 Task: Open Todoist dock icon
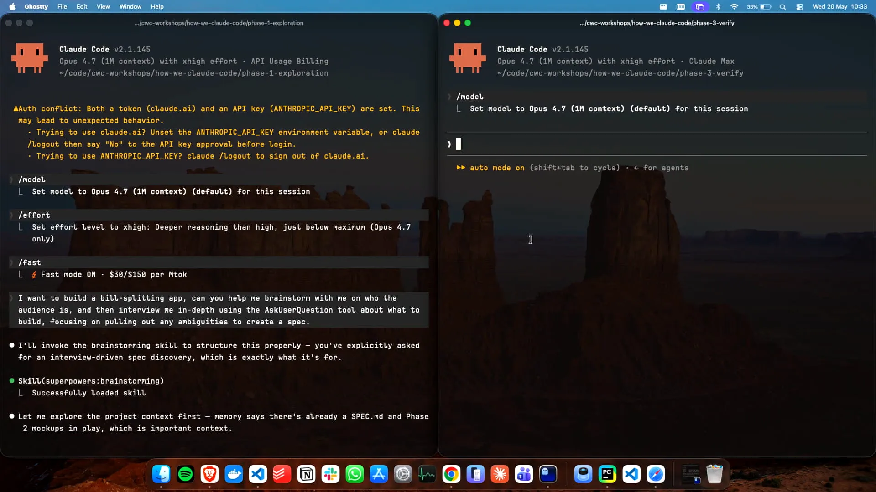pos(282,474)
